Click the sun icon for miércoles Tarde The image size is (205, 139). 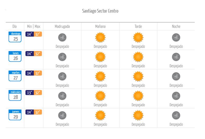pyautogui.click(x=138, y=96)
